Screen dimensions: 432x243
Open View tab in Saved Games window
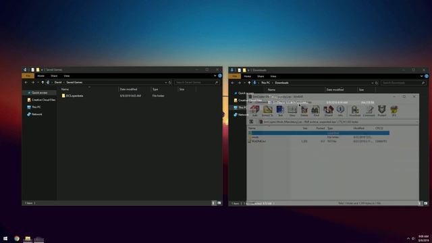[x=67, y=76]
